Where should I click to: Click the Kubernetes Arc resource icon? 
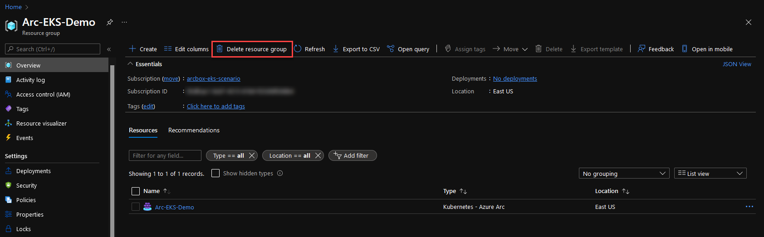[x=147, y=207]
